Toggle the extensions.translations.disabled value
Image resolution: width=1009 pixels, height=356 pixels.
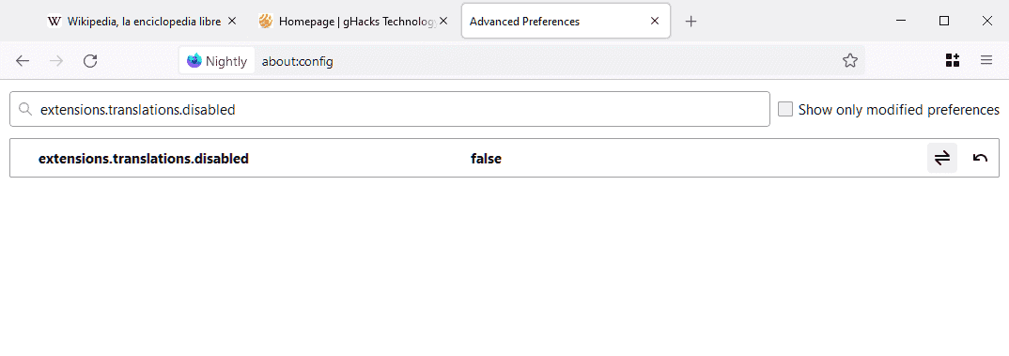(x=942, y=158)
